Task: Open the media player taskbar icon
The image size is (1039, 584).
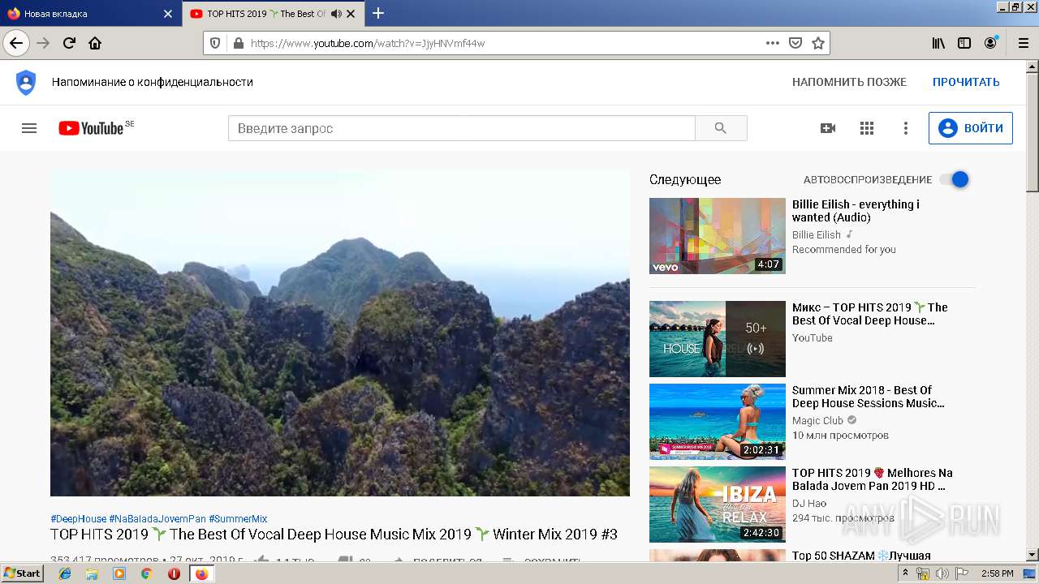Action: [119, 573]
